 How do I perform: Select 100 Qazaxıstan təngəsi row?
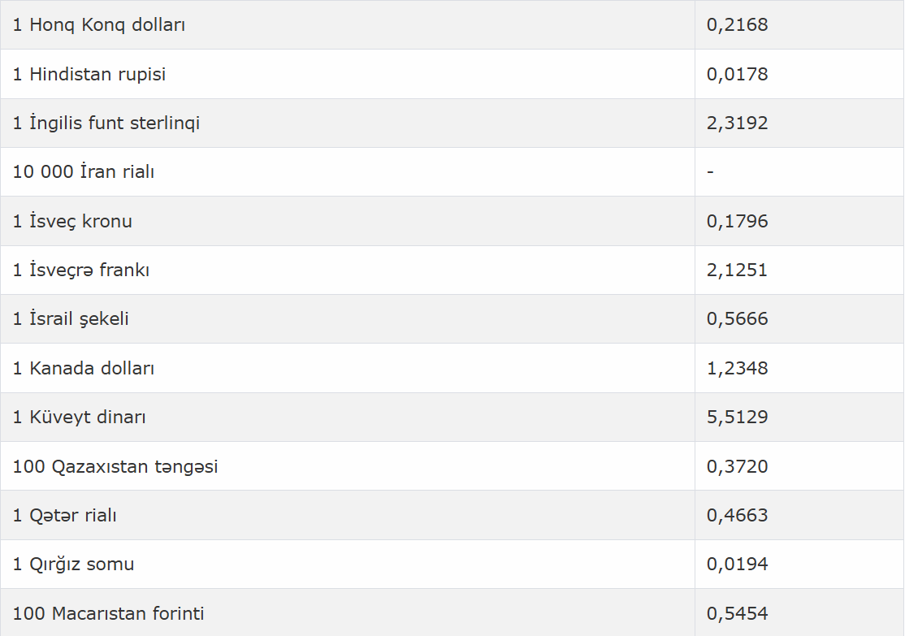click(452, 466)
